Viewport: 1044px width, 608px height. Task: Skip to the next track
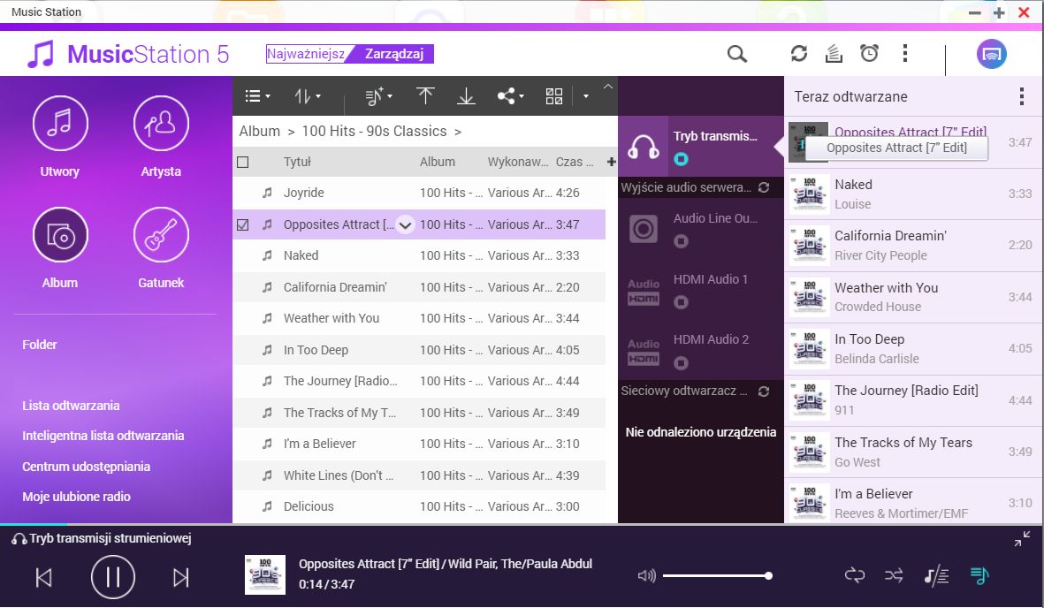(180, 577)
